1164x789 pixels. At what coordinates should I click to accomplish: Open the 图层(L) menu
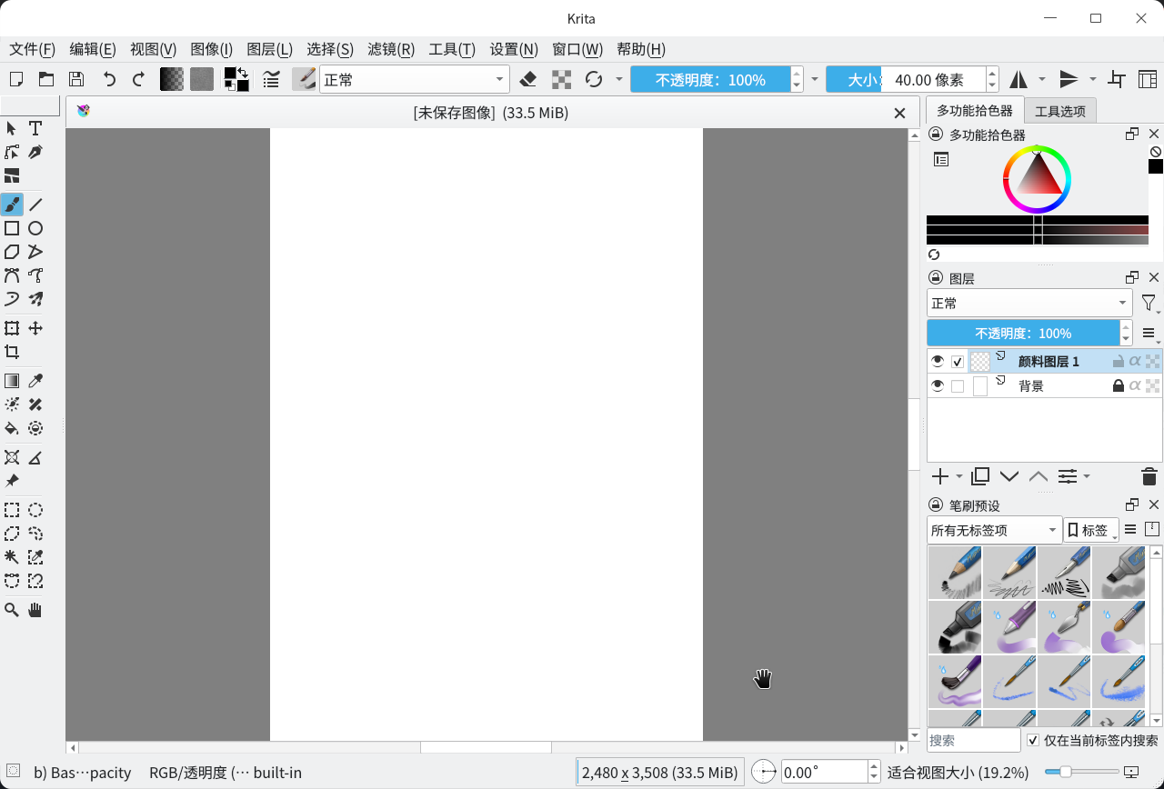coord(270,49)
